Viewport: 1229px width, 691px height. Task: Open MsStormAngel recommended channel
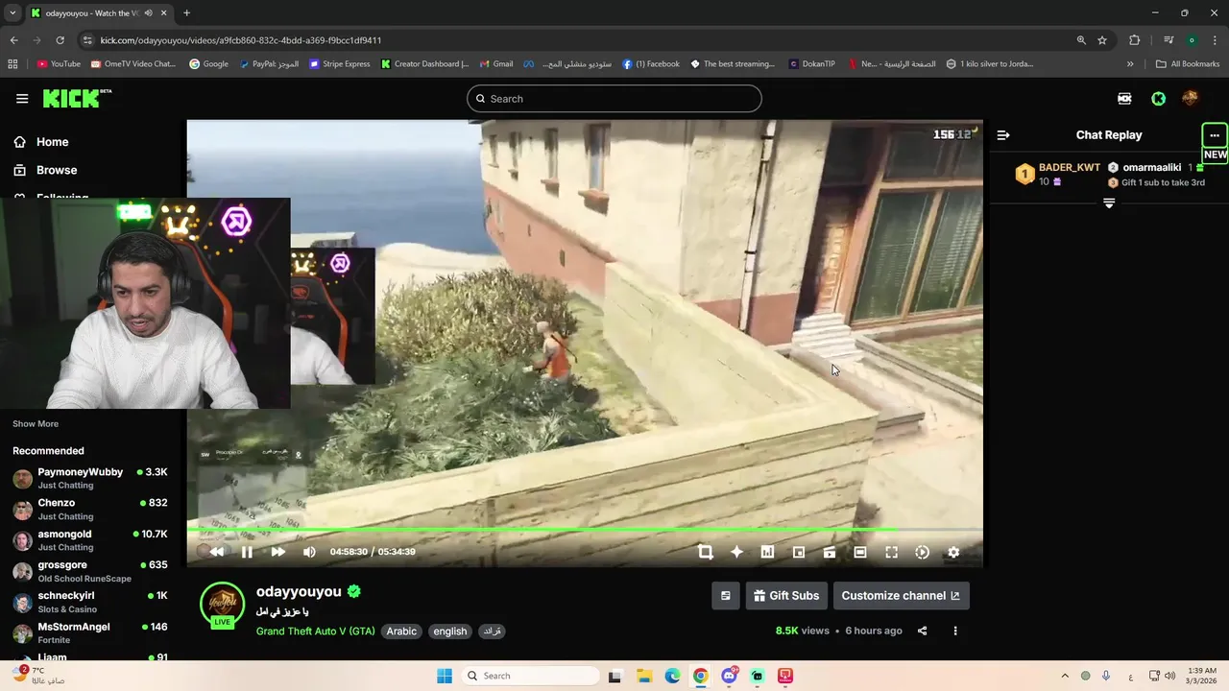click(x=90, y=632)
